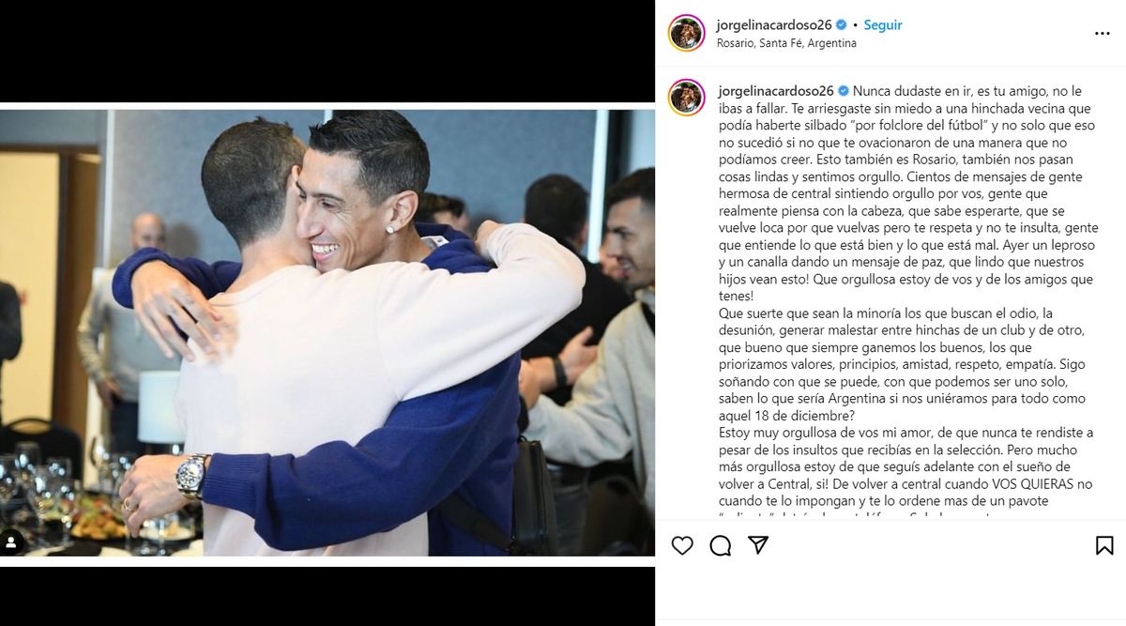Image resolution: width=1126 pixels, height=626 pixels.
Task: Open comments with the speech bubble icon
Action: [x=721, y=545]
